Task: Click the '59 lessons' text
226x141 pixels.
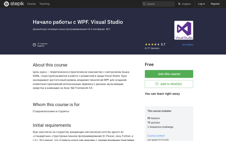Action: pos(154,118)
